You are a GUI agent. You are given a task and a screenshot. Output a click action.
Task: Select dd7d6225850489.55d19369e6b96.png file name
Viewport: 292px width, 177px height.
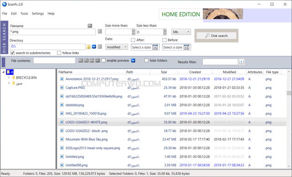pos(94,97)
